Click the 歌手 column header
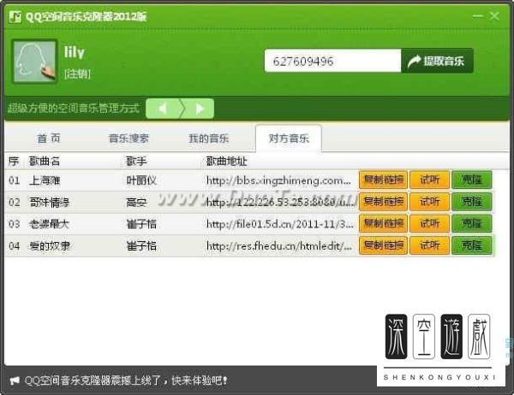Screen dimensions: 514x395 136,162
